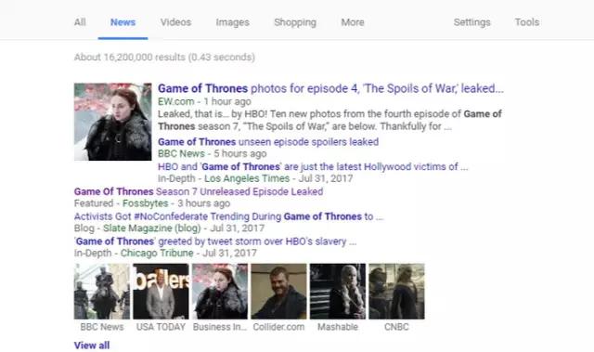Click the 'Chicago Tribune' source name
Viewport: 594px width, 352px height.
pyautogui.click(x=157, y=254)
